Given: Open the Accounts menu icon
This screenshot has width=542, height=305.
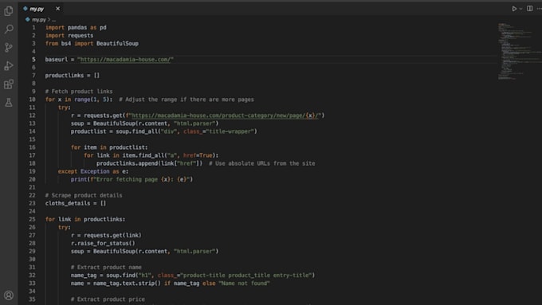Looking at the screenshot, I should [x=9, y=295].
